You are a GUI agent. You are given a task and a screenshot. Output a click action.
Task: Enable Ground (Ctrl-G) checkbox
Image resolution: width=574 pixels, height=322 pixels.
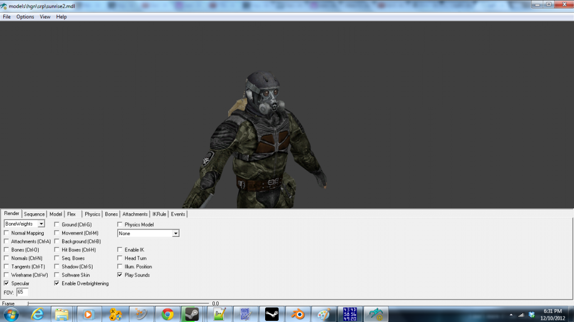pos(57,225)
